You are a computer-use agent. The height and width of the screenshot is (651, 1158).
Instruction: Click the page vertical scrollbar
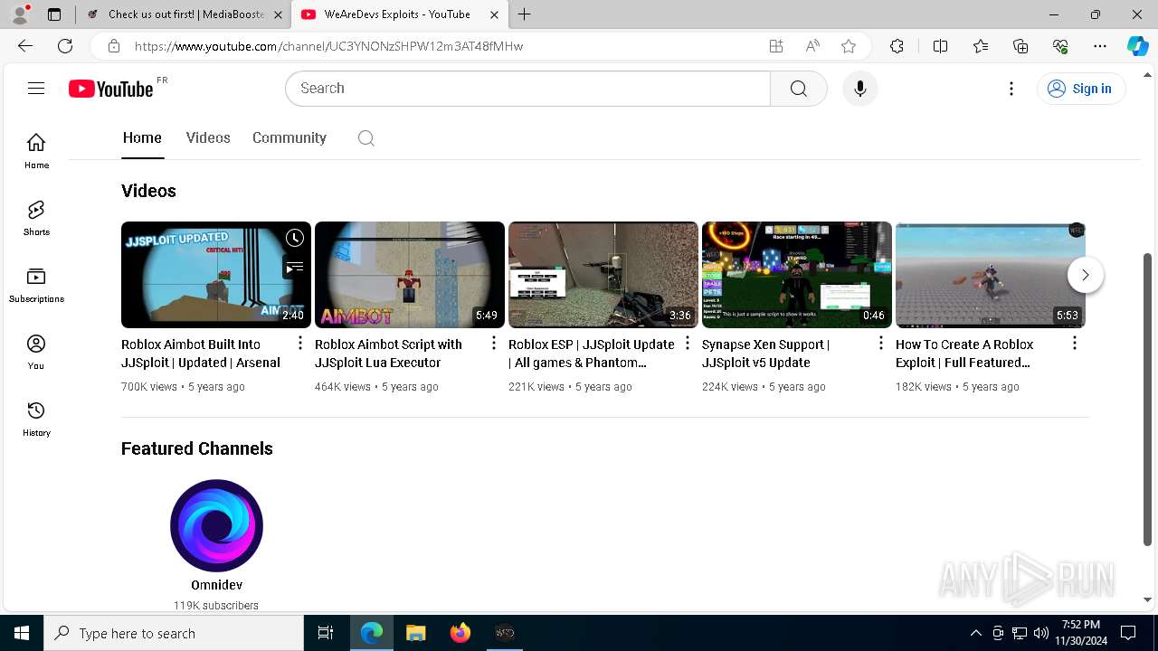(x=1148, y=398)
